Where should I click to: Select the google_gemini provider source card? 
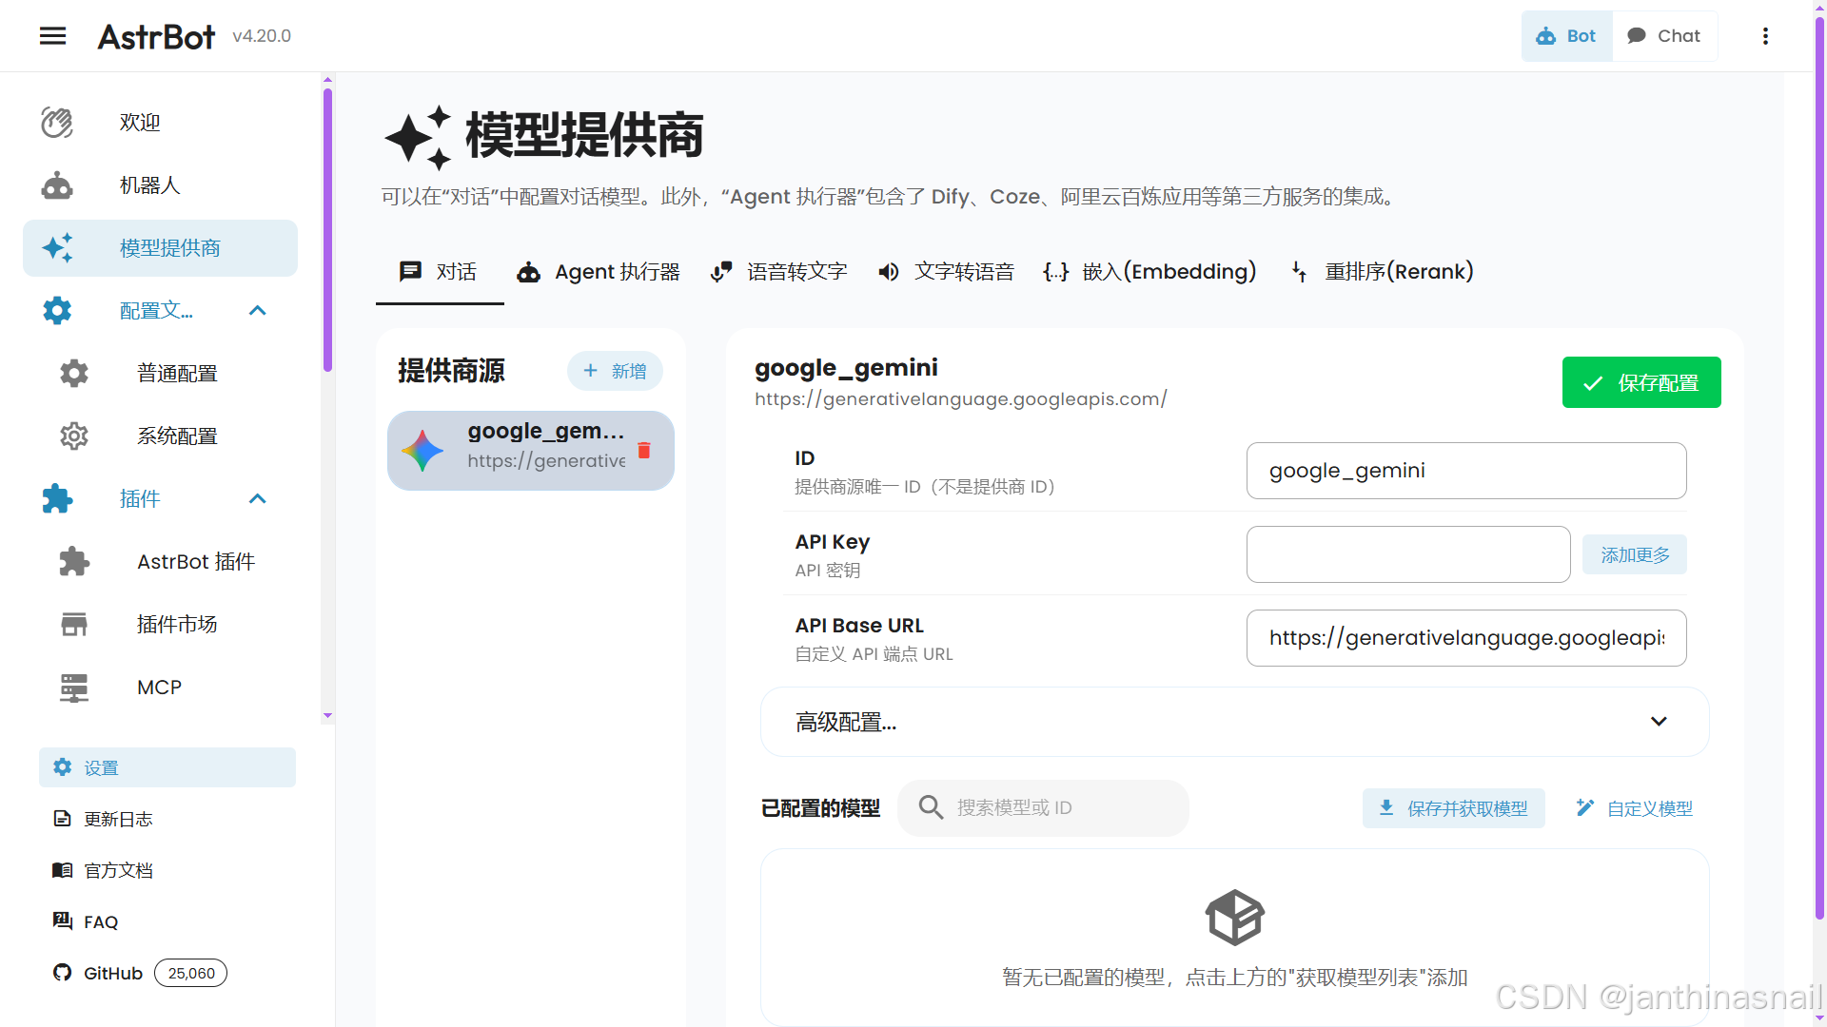pyautogui.click(x=531, y=451)
